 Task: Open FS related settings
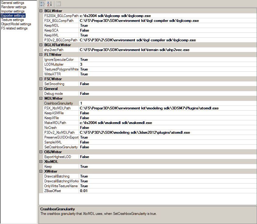coord(14,28)
